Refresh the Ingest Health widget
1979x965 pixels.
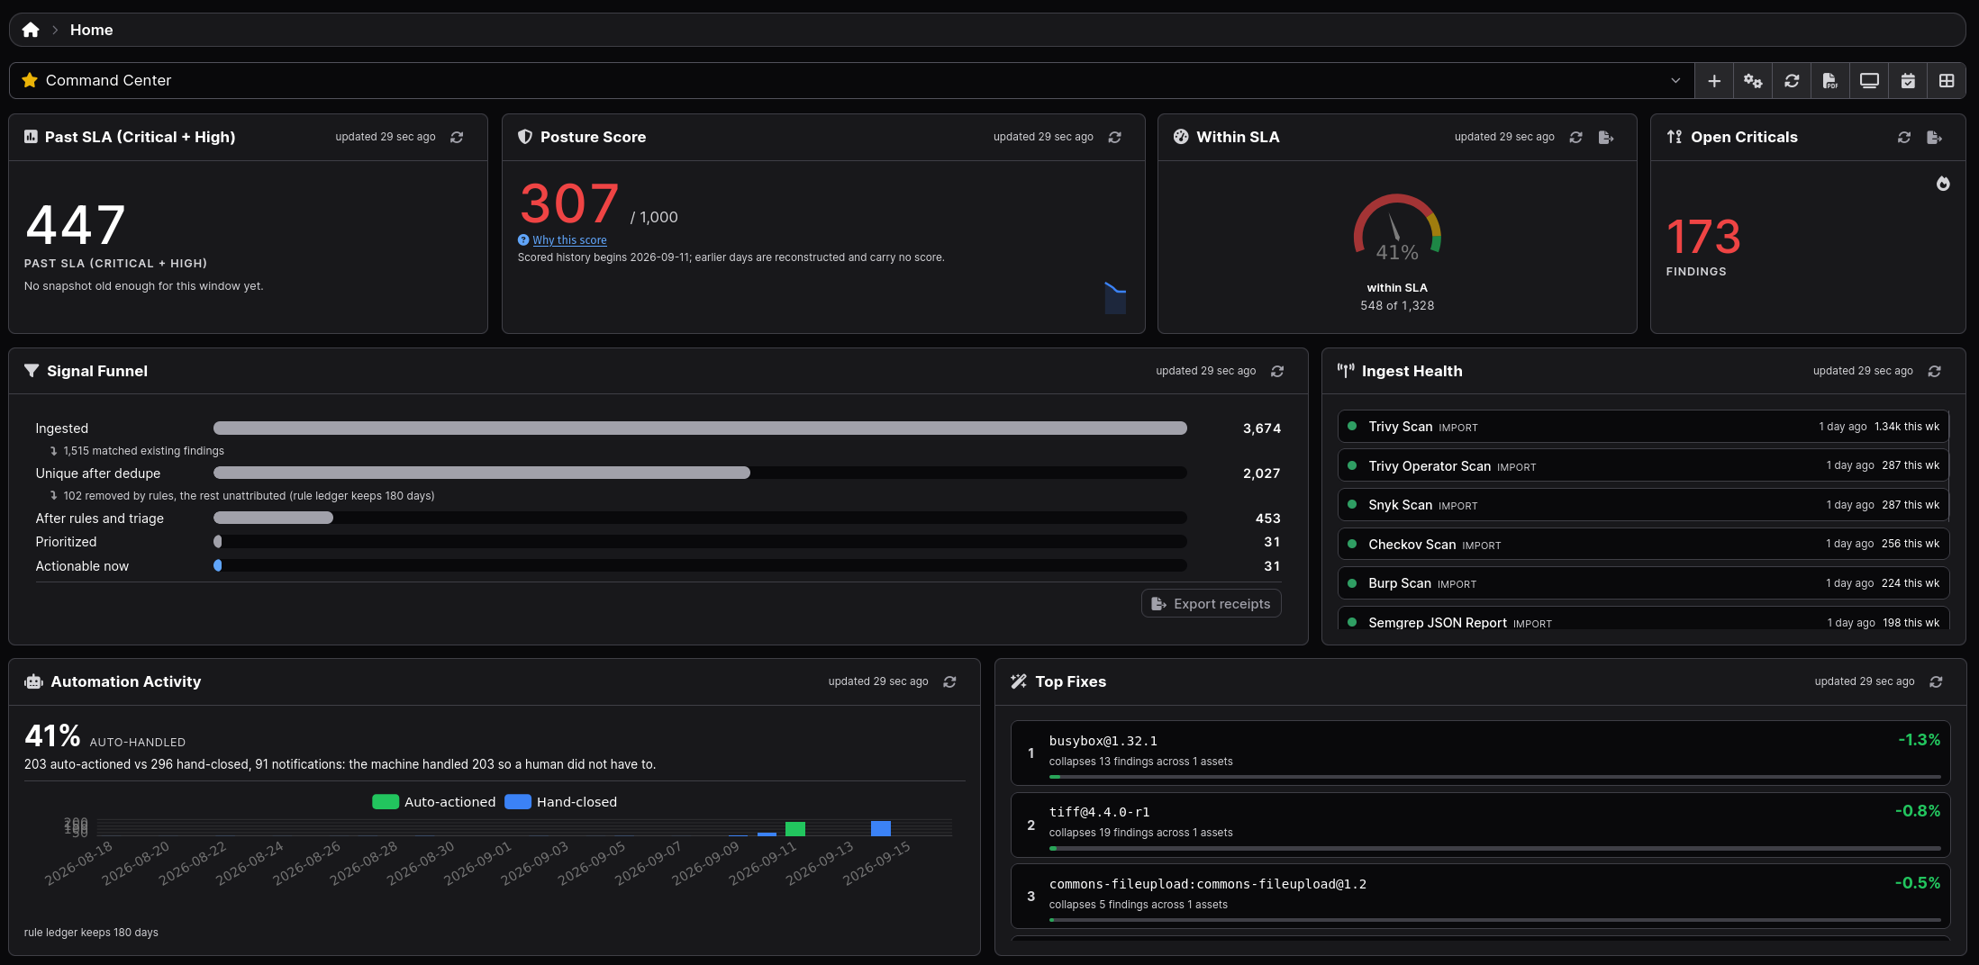coord(1934,371)
